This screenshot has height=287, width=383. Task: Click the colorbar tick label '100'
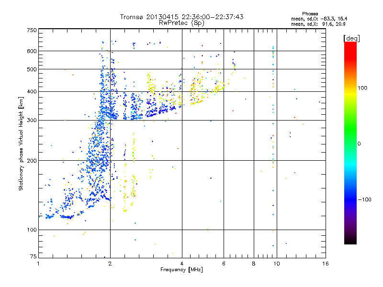coord(362,88)
